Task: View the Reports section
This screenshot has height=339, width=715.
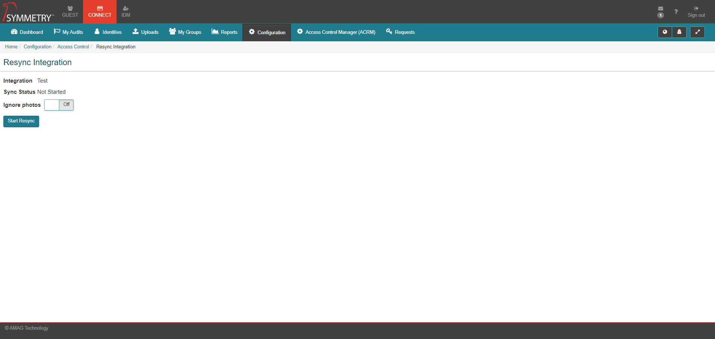Action: [225, 32]
